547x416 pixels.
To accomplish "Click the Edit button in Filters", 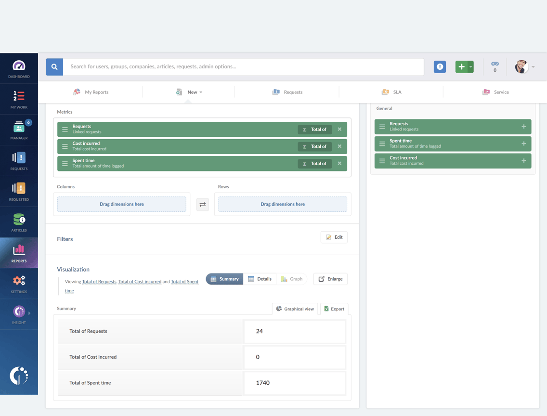I will [x=334, y=237].
